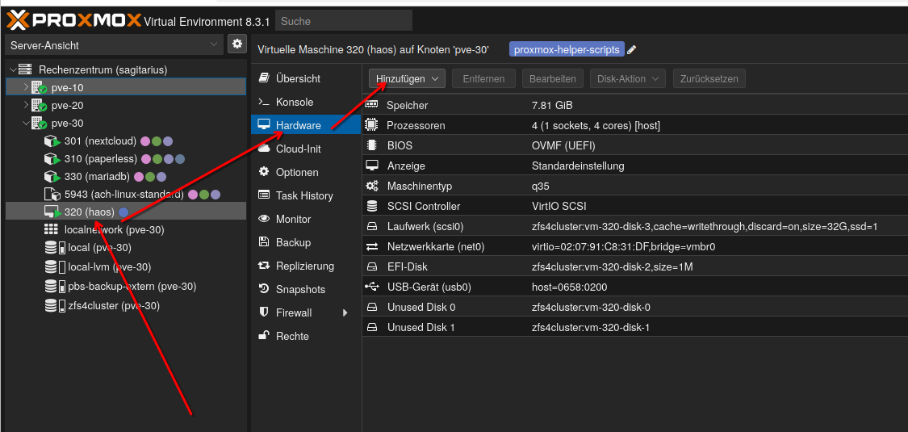
Task: Click the green tag dot on 330 (mariadb)
Action: 150,177
